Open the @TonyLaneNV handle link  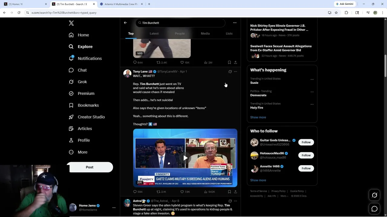pos(167,72)
